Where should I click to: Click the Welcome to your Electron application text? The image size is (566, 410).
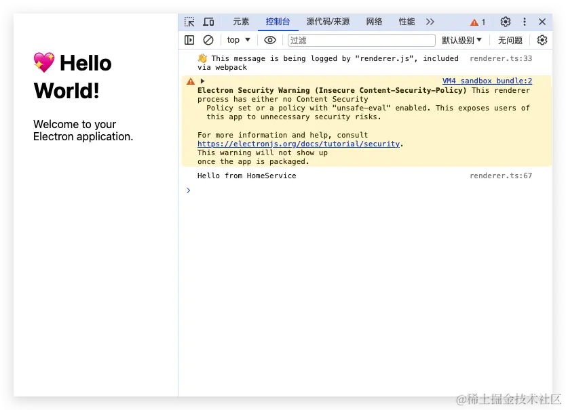83,130
